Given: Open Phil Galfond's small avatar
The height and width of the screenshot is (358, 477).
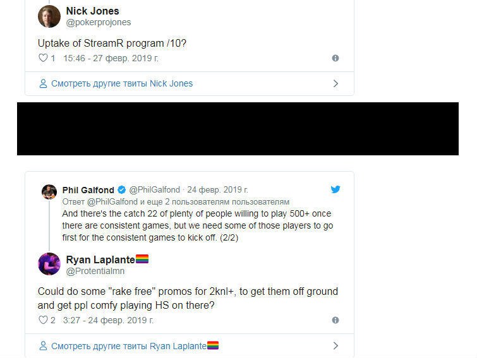Looking at the screenshot, I should pos(49,192).
